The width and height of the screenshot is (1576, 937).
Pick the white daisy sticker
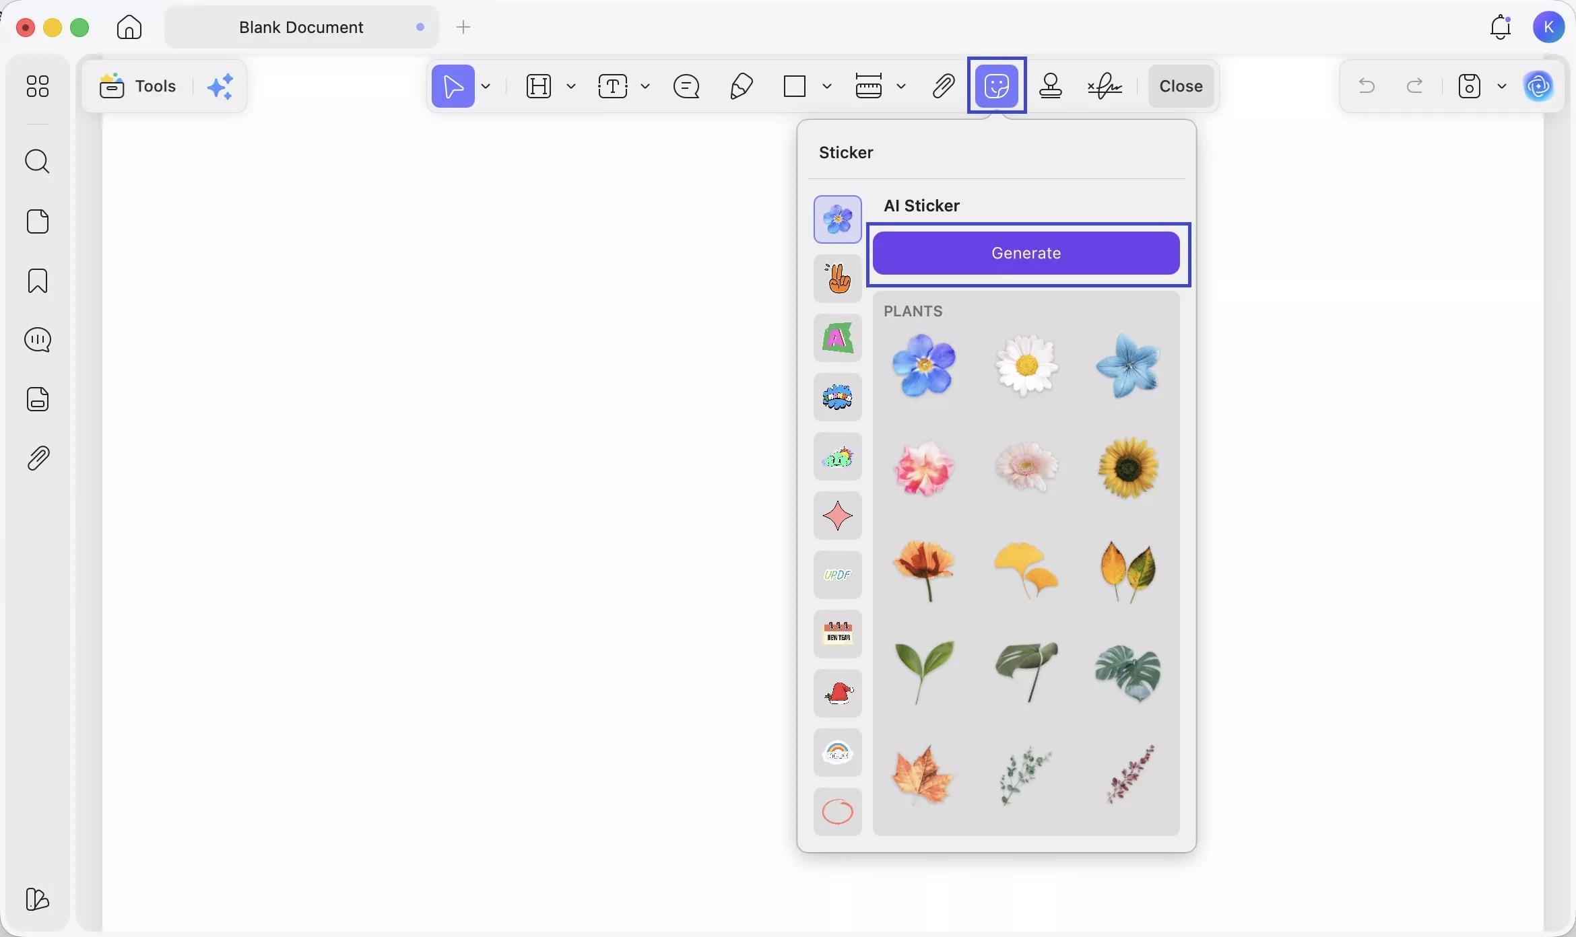pos(1026,366)
